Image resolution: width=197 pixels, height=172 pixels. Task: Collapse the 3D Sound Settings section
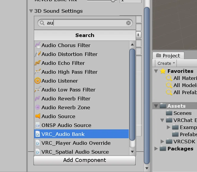(31, 11)
